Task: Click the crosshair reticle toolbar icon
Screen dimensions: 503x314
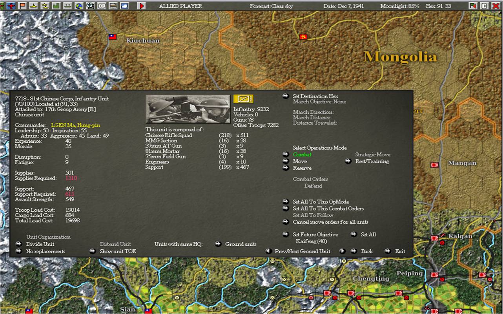Action: pyautogui.click(x=91, y=6)
